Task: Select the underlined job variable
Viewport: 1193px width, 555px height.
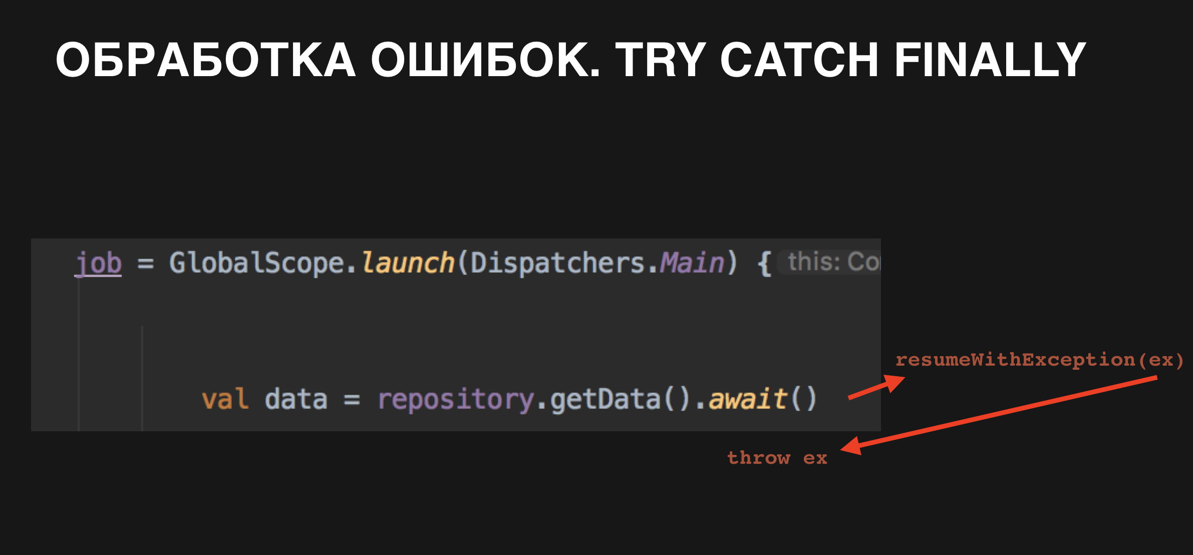Action: (x=98, y=263)
